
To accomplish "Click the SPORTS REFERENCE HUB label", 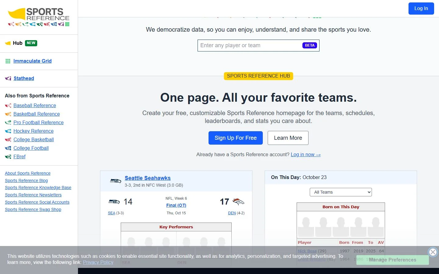I will click(x=259, y=76).
